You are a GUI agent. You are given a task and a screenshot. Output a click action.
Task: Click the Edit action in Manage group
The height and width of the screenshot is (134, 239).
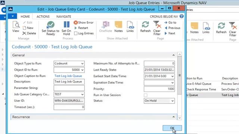[28, 22]
